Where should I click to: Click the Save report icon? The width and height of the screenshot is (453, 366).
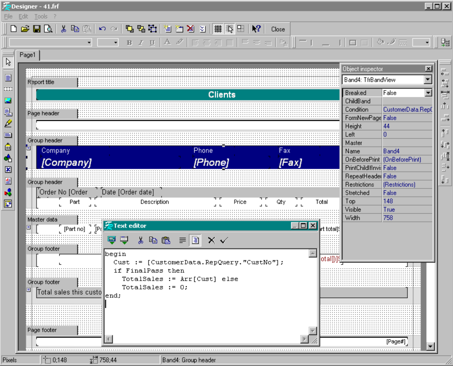coord(36,29)
